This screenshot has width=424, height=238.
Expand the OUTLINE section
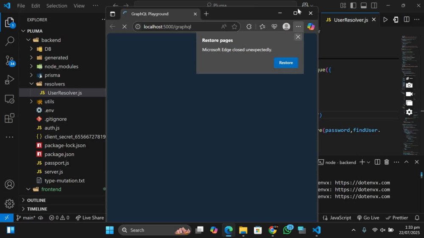[23, 200]
